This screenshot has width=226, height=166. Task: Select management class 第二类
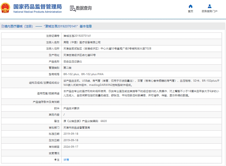coord(68,68)
